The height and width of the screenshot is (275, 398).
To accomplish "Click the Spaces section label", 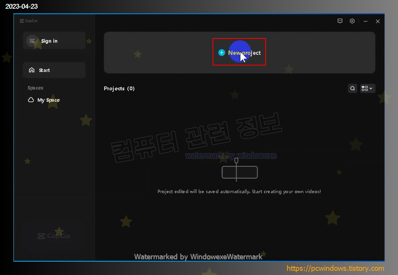I will [x=35, y=88].
